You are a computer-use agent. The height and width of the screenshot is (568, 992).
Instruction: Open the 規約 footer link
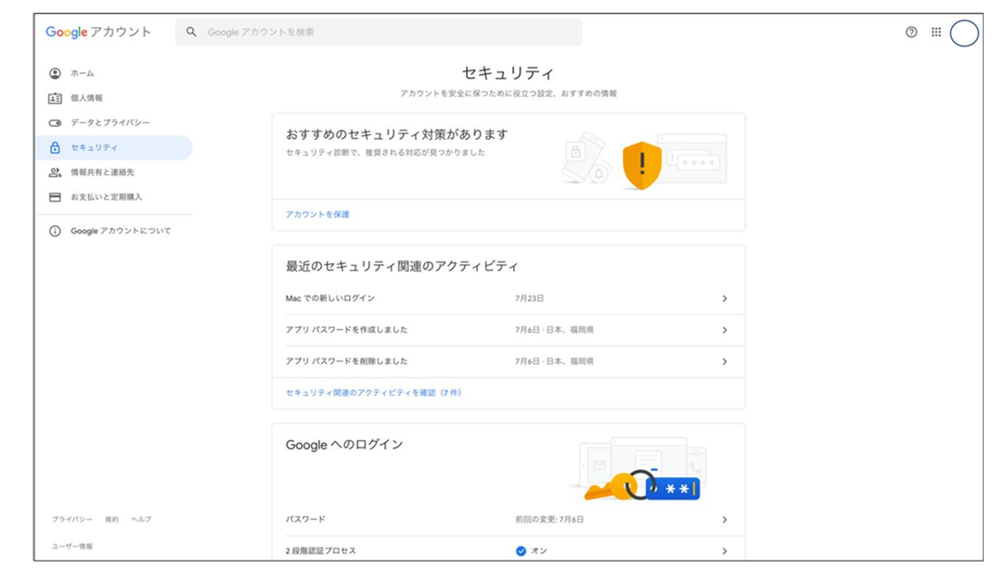[x=111, y=519]
